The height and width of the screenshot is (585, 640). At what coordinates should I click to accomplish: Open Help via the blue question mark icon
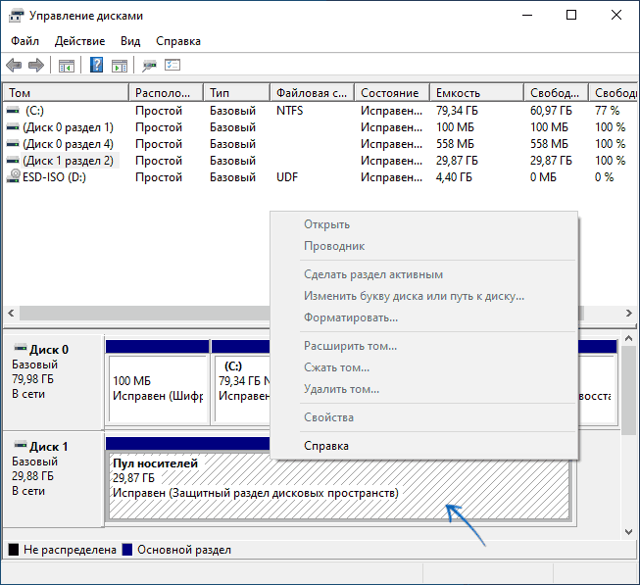click(x=97, y=66)
